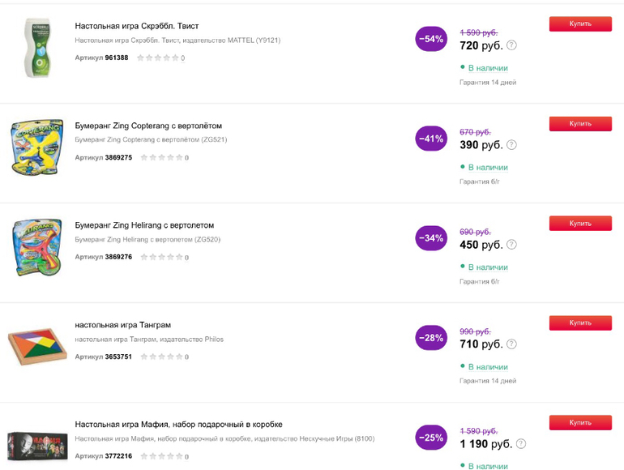Buy the Настольная игра Скрэббл Твист
The height and width of the screenshot is (470, 624).
(x=580, y=23)
